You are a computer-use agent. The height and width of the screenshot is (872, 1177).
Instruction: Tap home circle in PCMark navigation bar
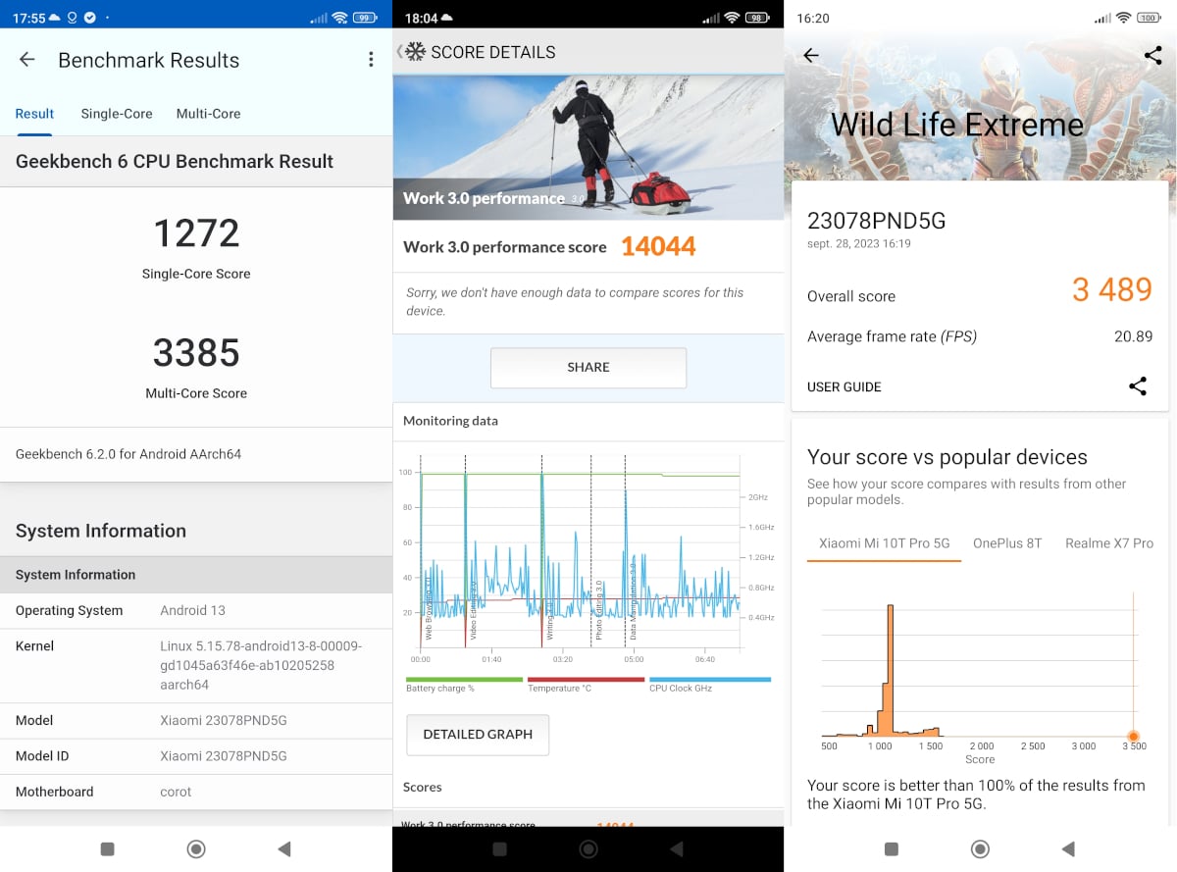[x=588, y=849]
